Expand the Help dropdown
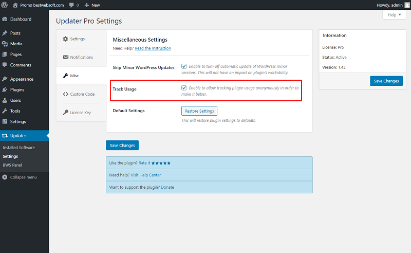Viewport: 411px width, 253px height. click(394, 15)
